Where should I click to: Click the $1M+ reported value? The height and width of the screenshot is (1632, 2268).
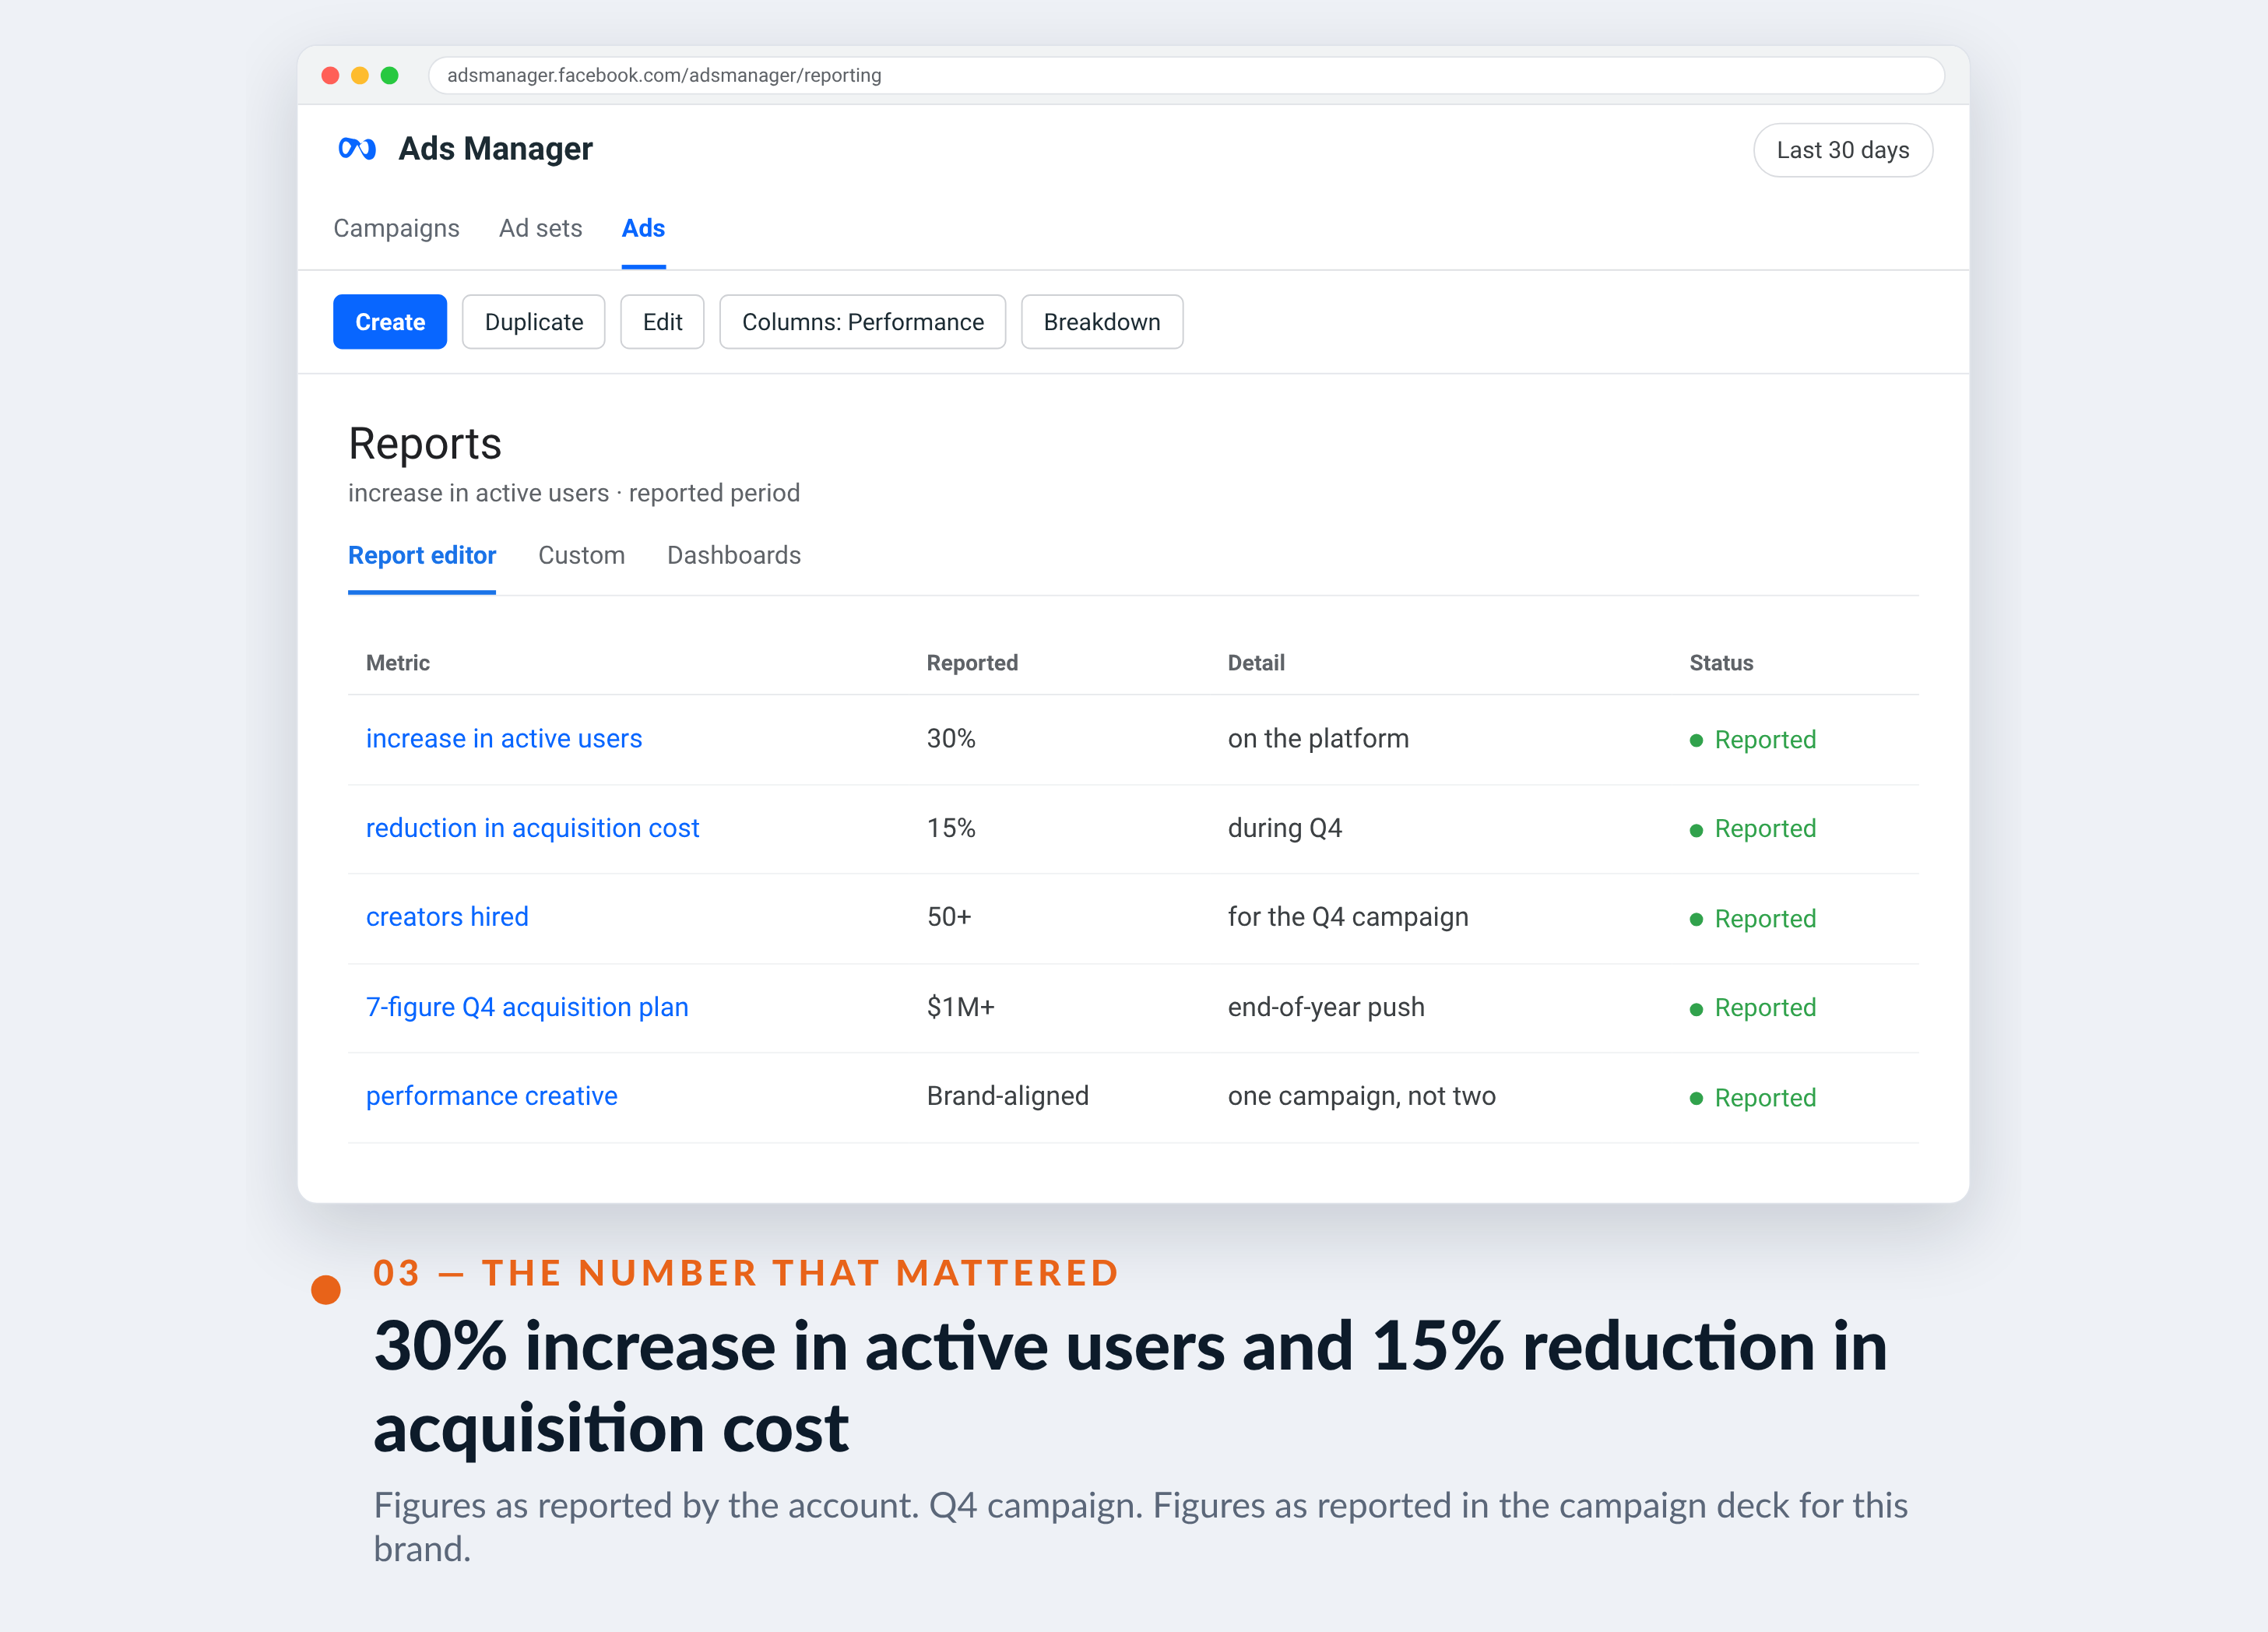click(961, 1007)
